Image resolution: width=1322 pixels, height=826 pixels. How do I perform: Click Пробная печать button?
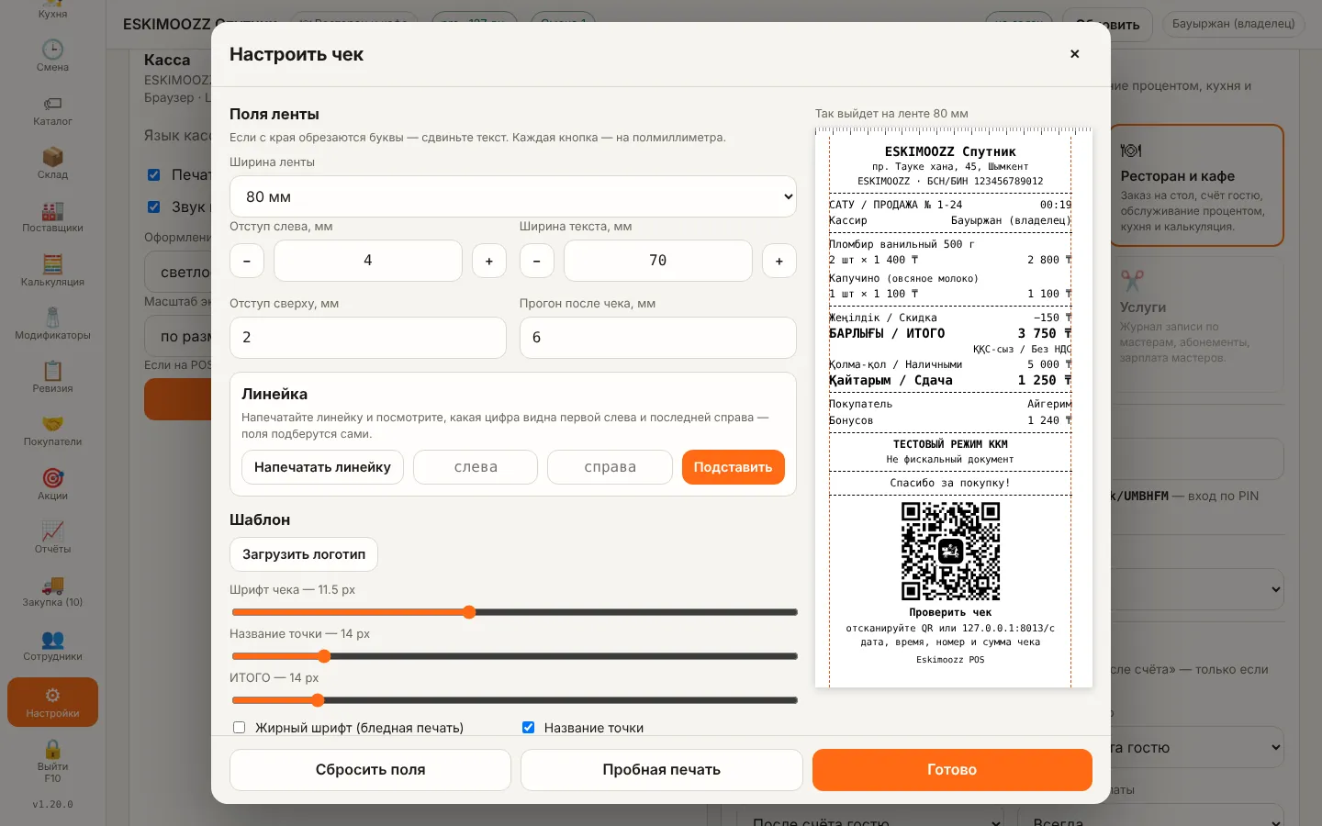point(661,770)
